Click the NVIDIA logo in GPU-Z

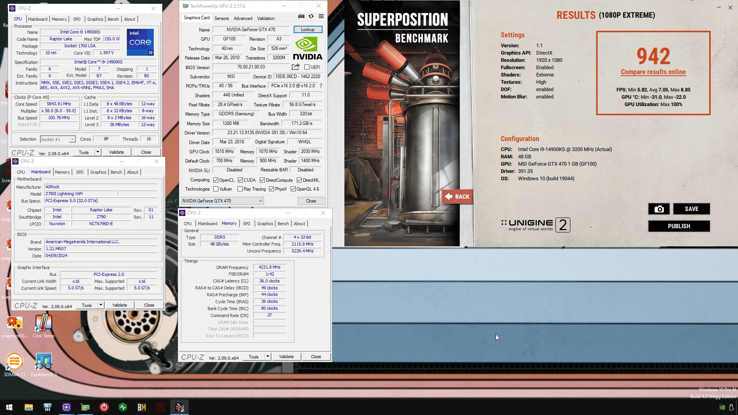307,48
